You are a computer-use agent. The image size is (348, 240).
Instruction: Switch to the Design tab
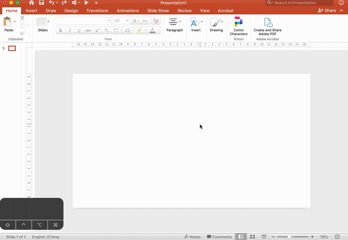coord(71,11)
